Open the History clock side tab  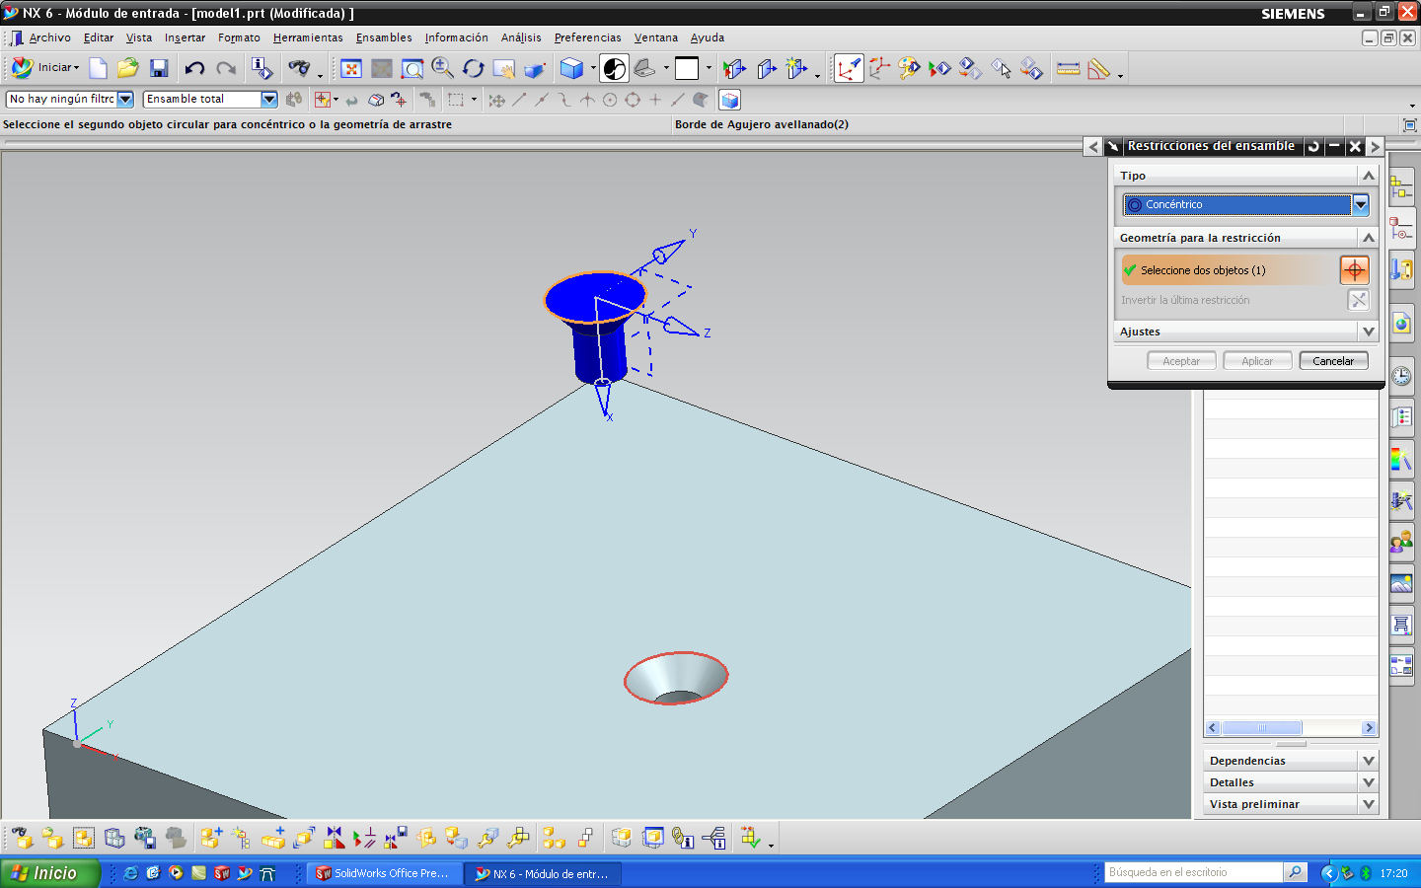[x=1400, y=376]
